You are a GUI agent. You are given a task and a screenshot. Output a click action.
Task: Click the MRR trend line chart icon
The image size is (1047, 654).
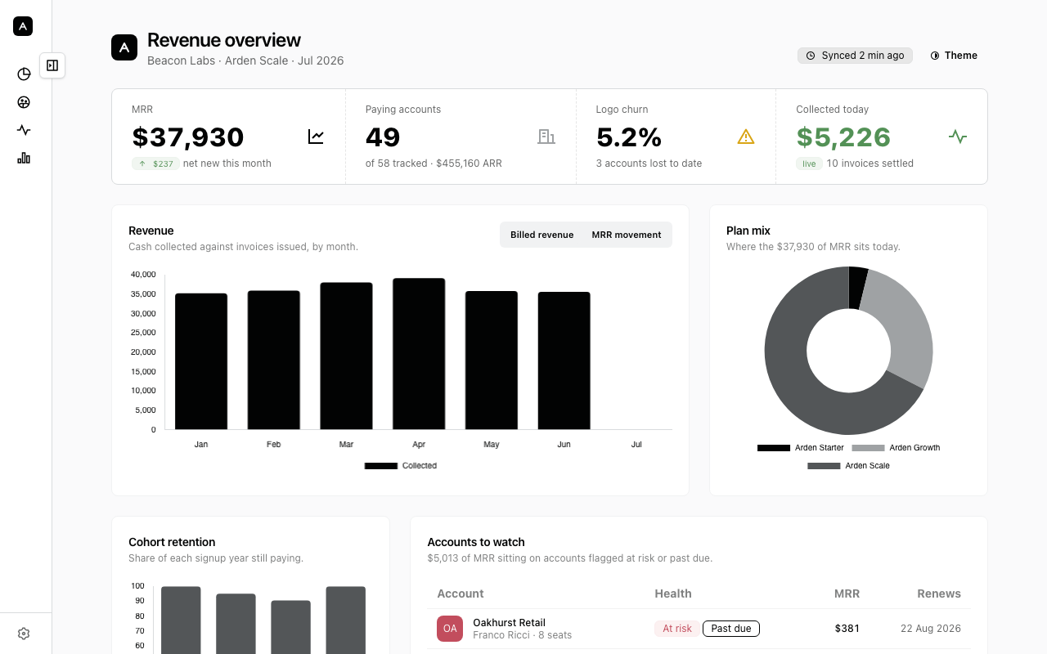tap(316, 137)
